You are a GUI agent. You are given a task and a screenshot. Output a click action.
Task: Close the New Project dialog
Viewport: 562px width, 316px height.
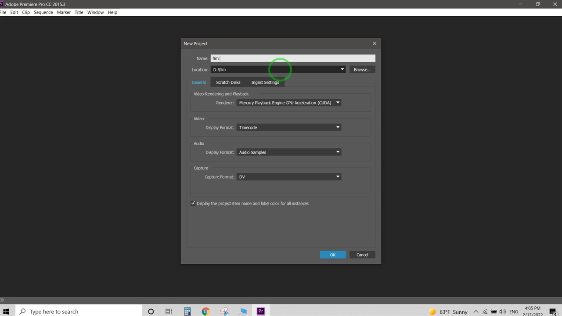coord(375,43)
